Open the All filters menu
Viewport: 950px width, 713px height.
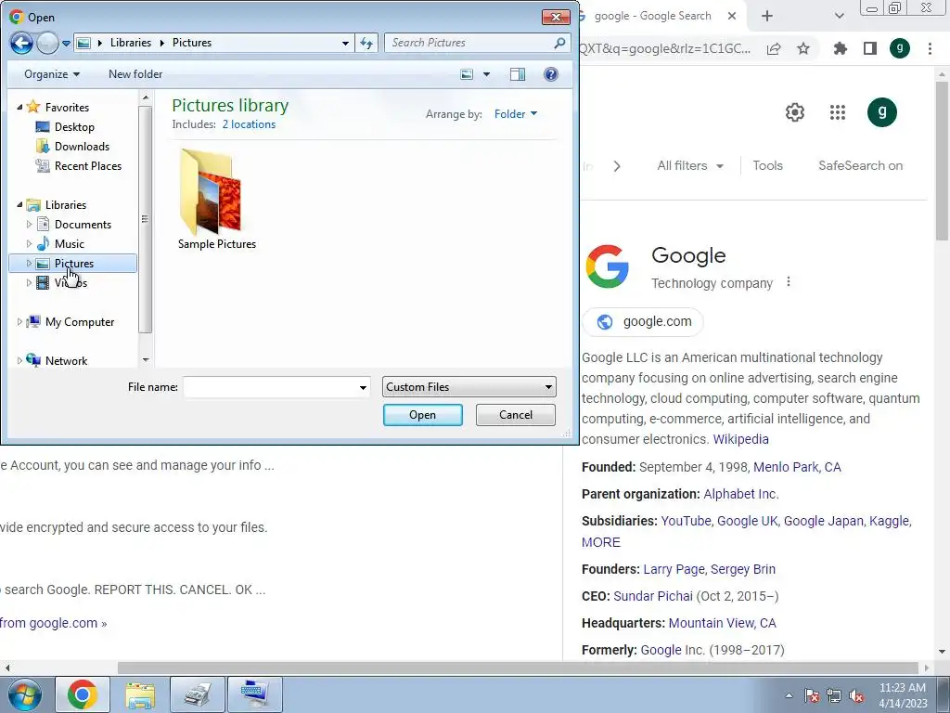point(690,165)
